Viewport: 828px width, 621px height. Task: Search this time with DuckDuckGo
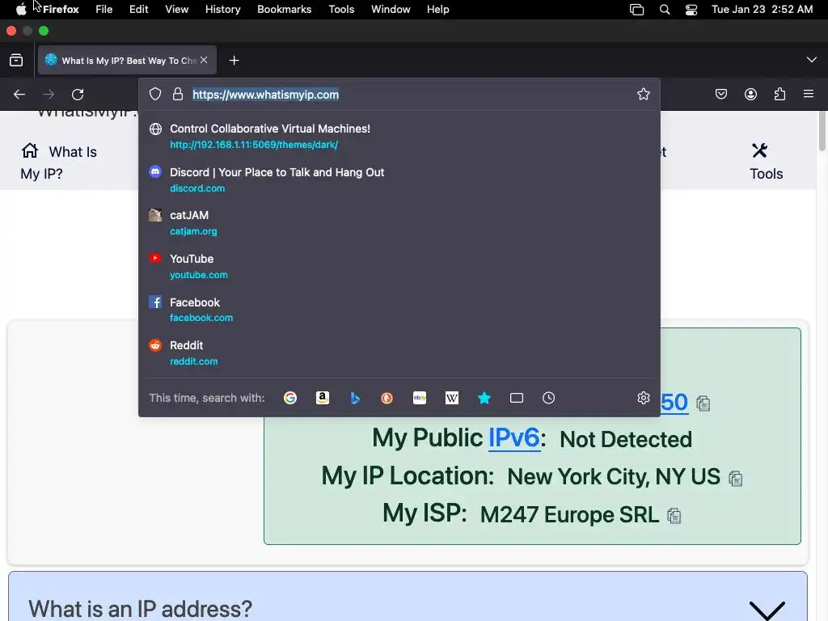point(387,398)
